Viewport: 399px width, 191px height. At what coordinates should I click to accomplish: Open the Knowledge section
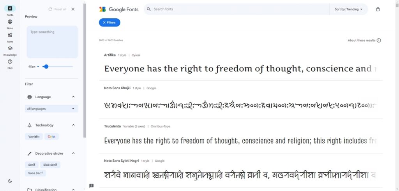10,48
